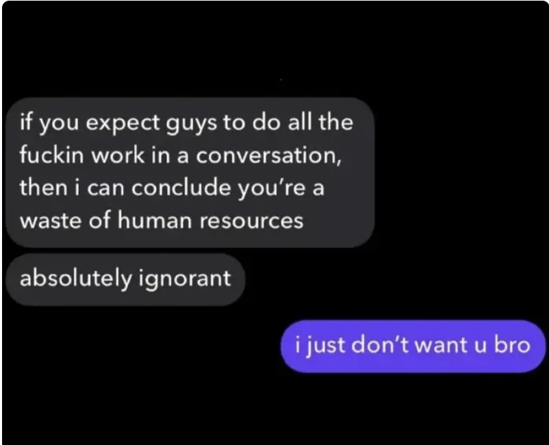Tap the "absolutely ignorant" message bubble
The height and width of the screenshot is (445, 549).
(125, 279)
